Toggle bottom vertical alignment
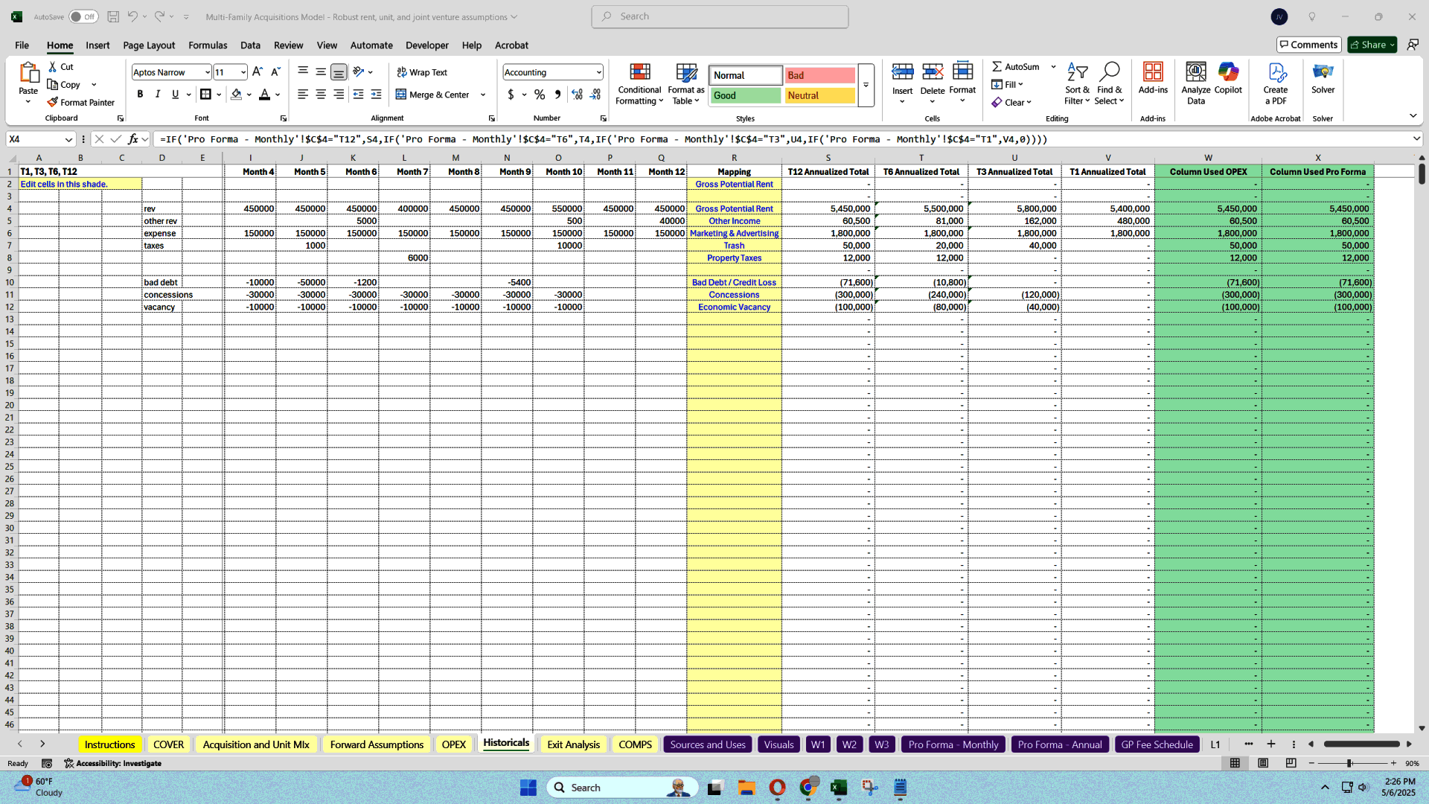The width and height of the screenshot is (1429, 804). 339,72
